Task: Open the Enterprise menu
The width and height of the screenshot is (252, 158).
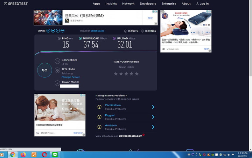Action: (169, 3)
